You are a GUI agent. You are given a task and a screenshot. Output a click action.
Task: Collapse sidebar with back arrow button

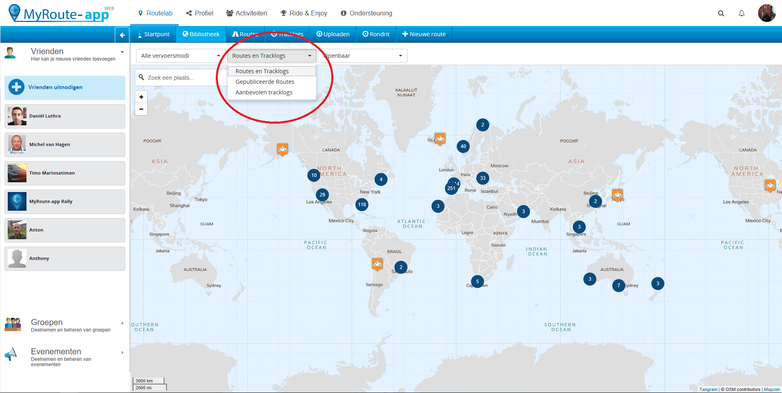click(122, 35)
